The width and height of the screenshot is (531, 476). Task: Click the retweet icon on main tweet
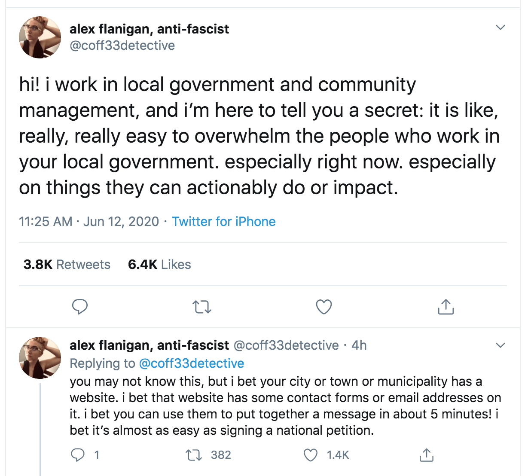click(201, 307)
